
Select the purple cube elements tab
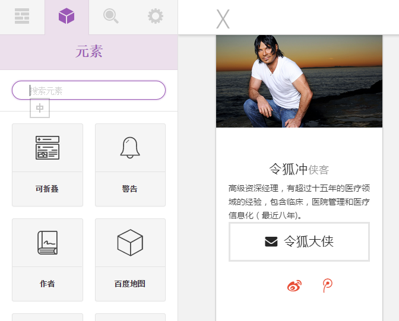tap(66, 16)
